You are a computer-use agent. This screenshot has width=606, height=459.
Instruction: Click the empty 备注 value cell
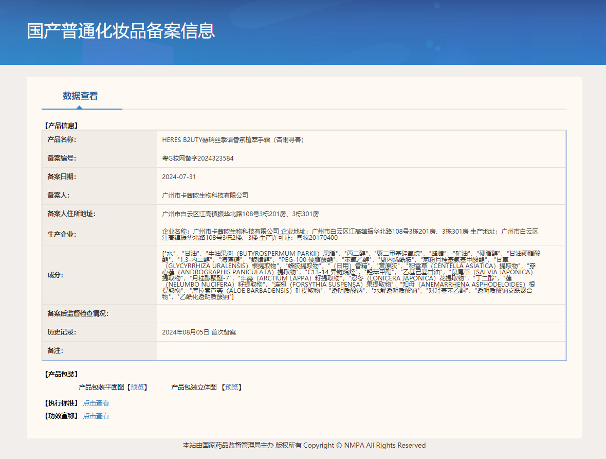(361, 351)
